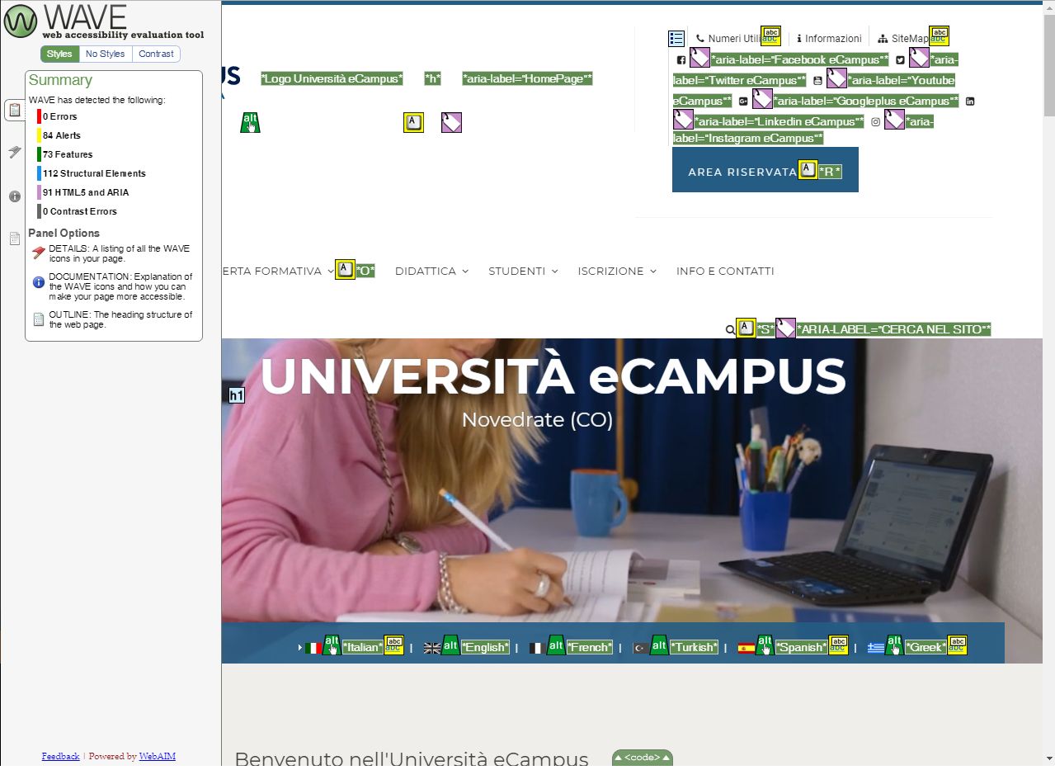This screenshot has width=1055, height=770.
Task: Click the magnifier search icon on the page
Action: click(x=730, y=330)
